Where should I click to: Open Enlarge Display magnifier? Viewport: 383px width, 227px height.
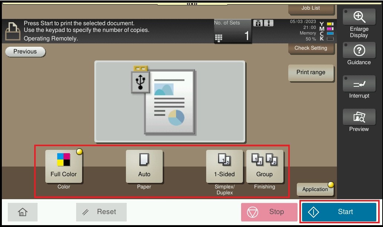359,23
